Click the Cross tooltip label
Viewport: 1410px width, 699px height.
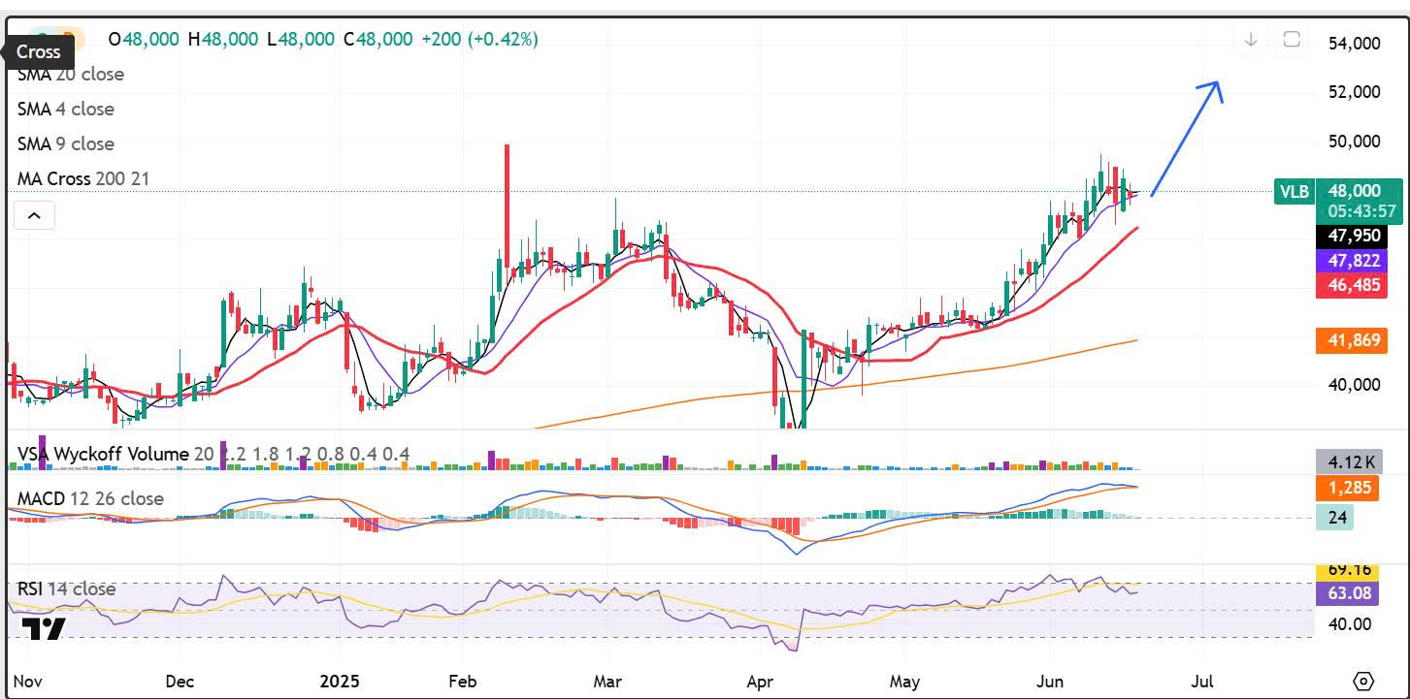tap(39, 51)
